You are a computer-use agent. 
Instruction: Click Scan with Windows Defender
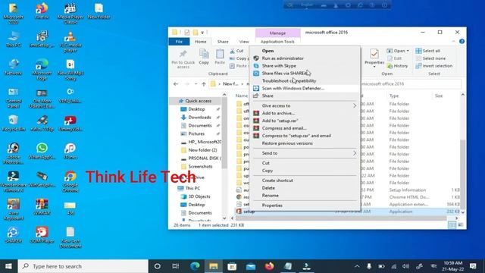click(x=293, y=88)
